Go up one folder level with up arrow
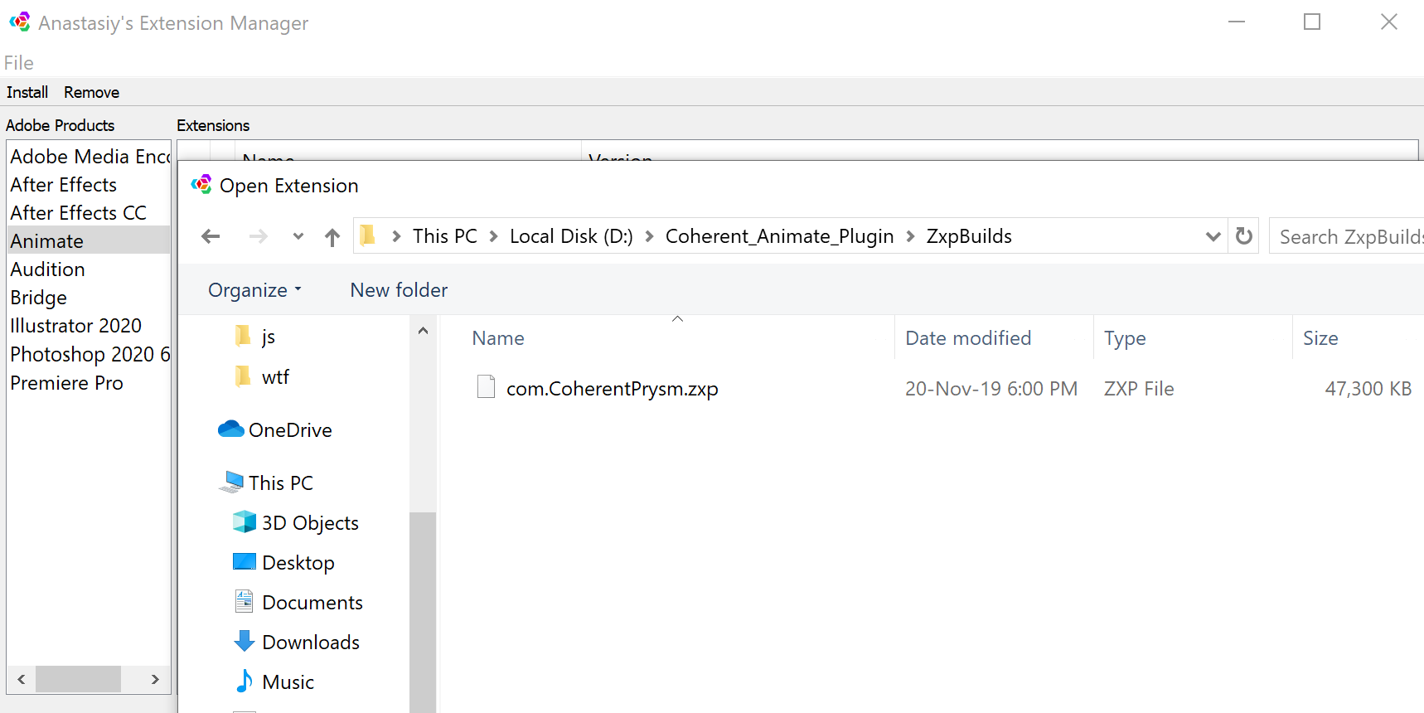 point(332,238)
